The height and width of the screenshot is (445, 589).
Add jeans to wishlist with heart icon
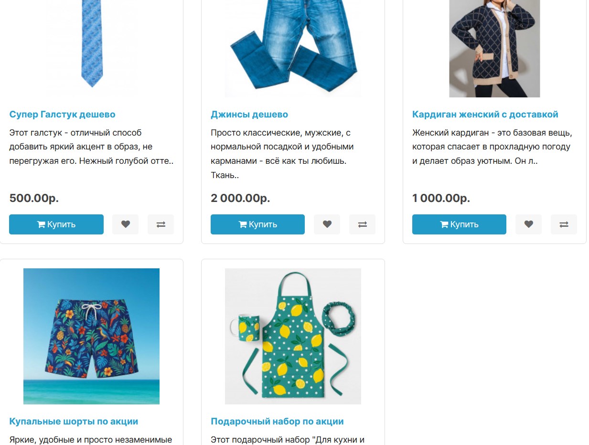[x=327, y=224]
